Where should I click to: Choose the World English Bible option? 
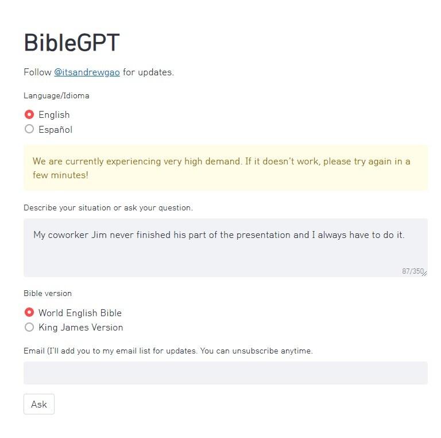pos(29,313)
